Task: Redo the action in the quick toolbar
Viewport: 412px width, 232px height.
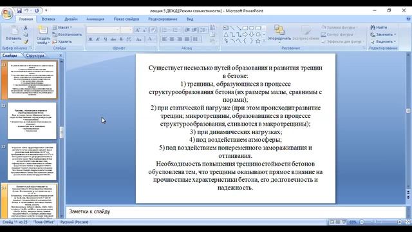Action: [x=37, y=11]
